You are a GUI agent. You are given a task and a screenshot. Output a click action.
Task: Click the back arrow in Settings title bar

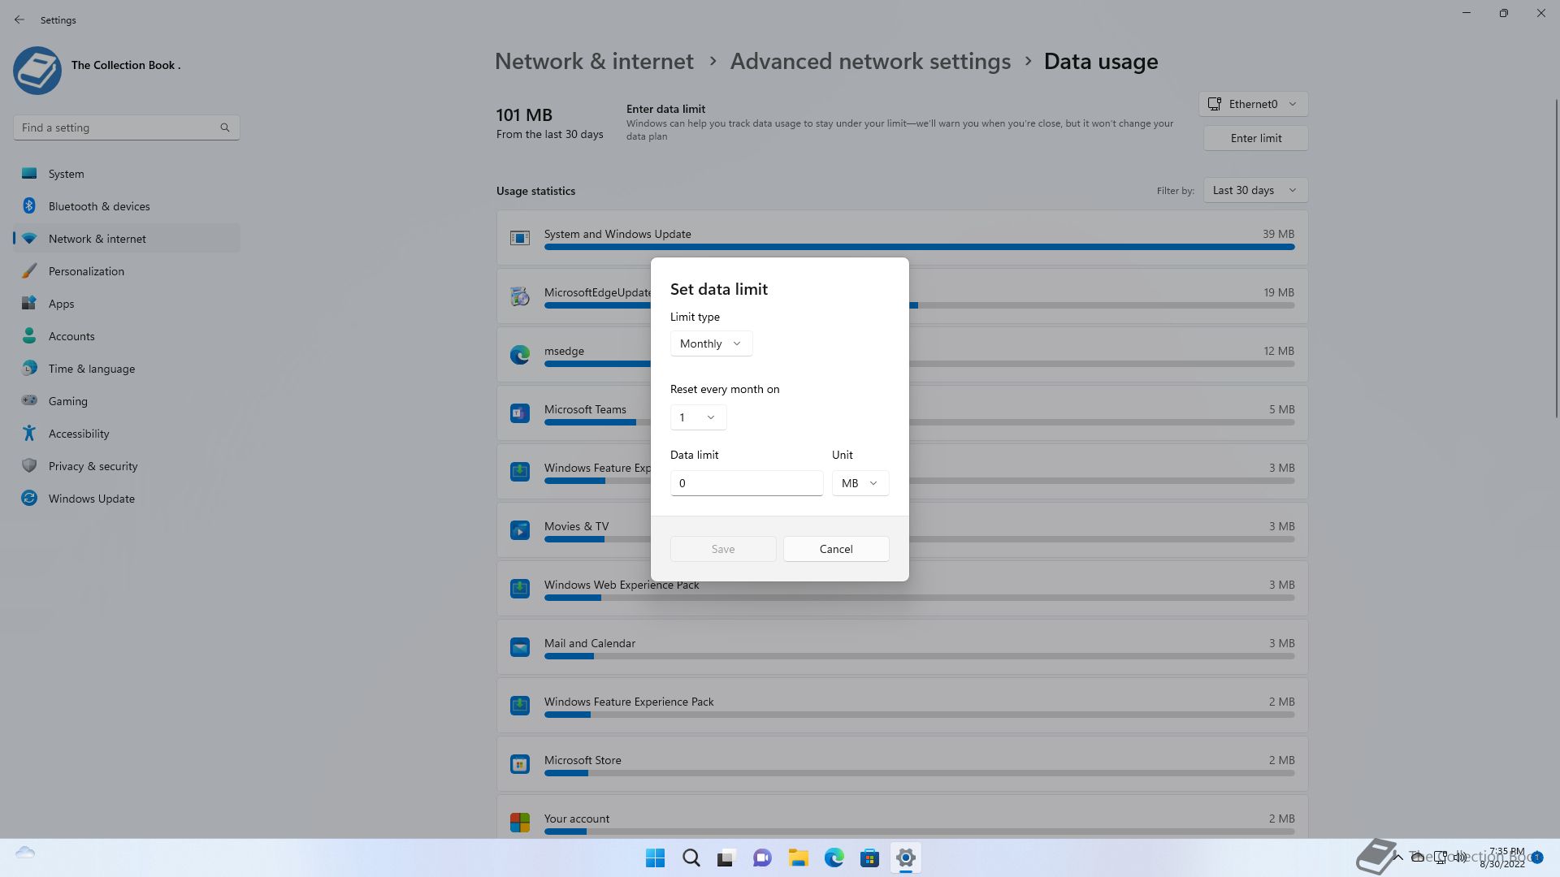coord(19,19)
